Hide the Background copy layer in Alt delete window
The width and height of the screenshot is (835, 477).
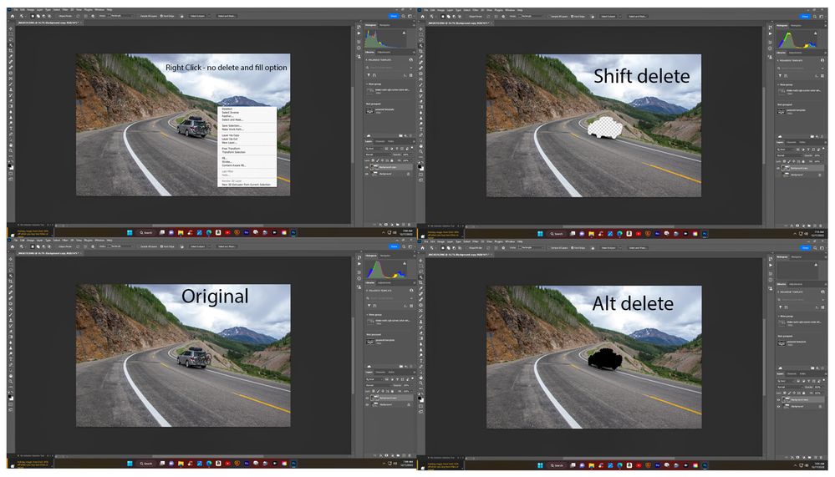pyautogui.click(x=778, y=399)
